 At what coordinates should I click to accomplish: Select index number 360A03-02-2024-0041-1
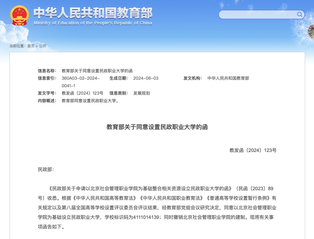coord(81,82)
